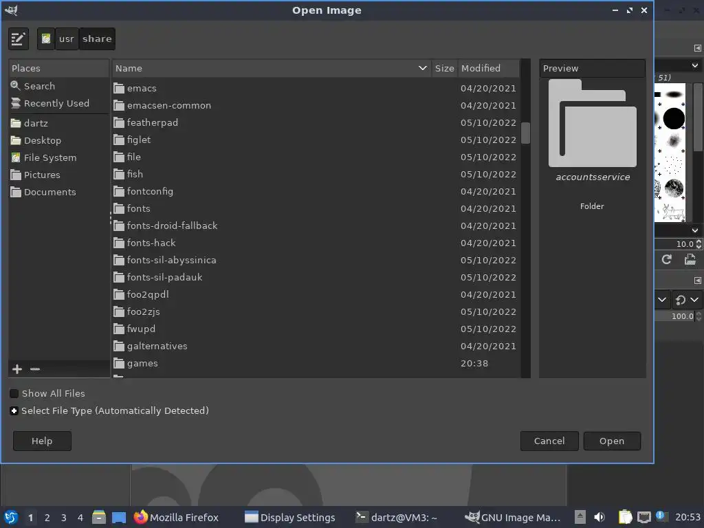The height and width of the screenshot is (528, 704).
Task: Select Recently Used in Places
Action: point(59,103)
